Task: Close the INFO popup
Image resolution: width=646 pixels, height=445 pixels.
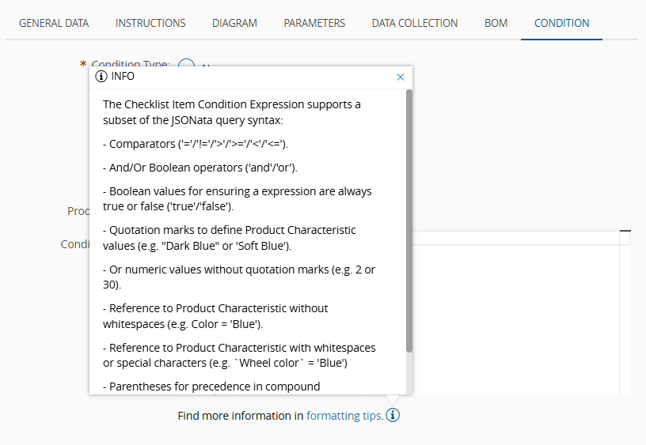Action: [x=400, y=77]
